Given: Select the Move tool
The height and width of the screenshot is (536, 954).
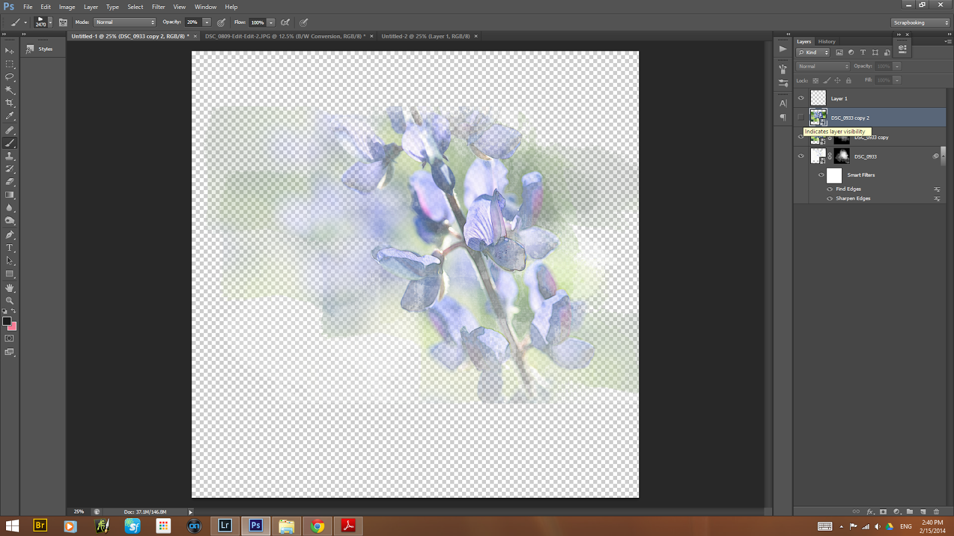Looking at the screenshot, I should tap(10, 51).
